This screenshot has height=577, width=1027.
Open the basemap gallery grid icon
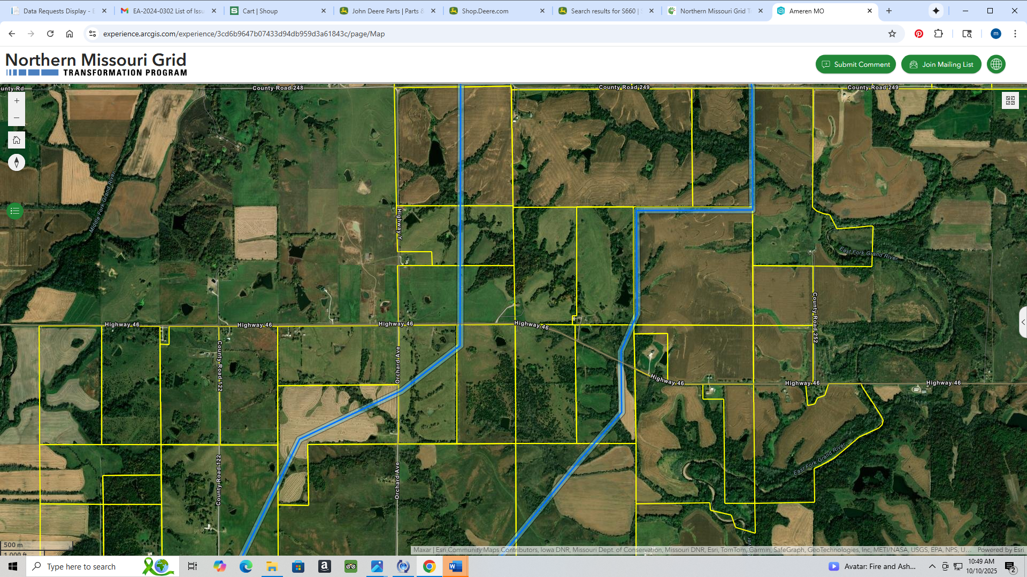click(x=1010, y=100)
